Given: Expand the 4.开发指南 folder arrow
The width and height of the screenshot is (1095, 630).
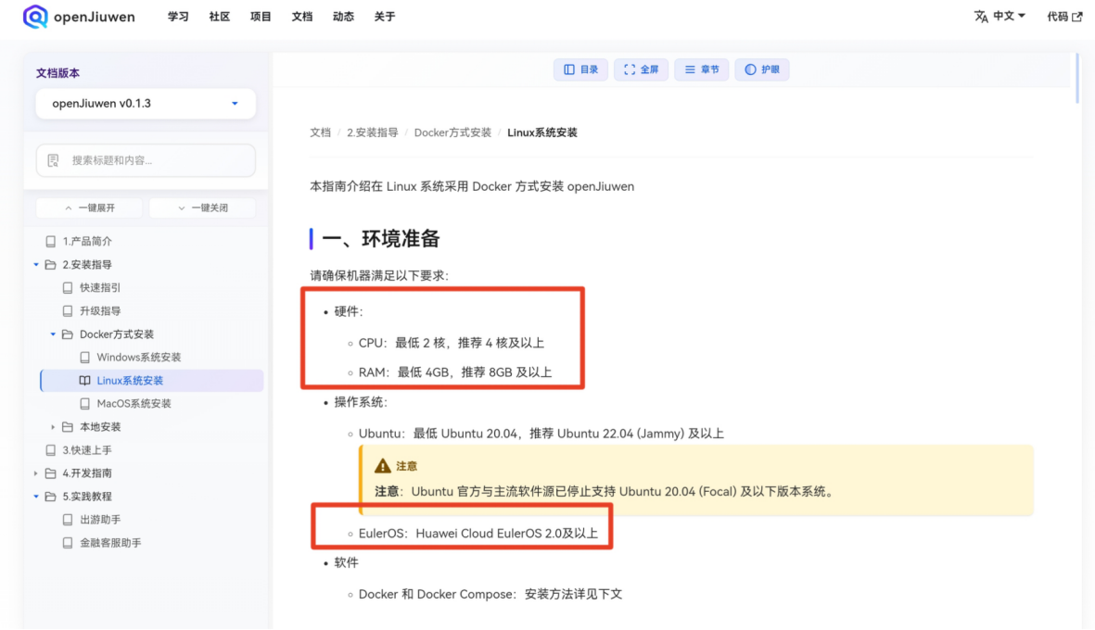Looking at the screenshot, I should pyautogui.click(x=36, y=473).
